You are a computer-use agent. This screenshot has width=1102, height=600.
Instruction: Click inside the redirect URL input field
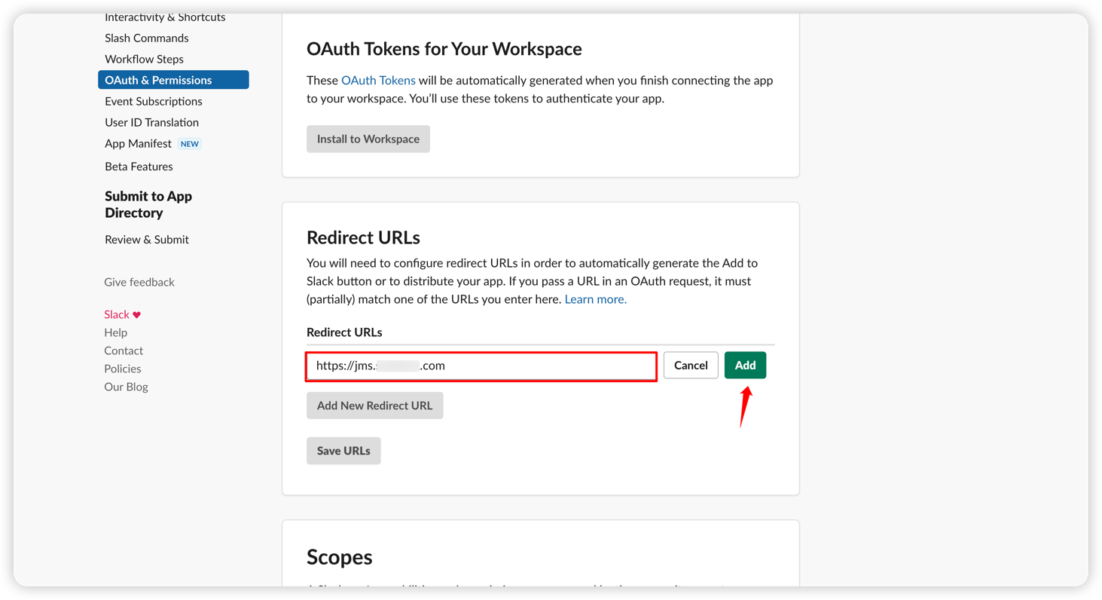pyautogui.click(x=481, y=366)
